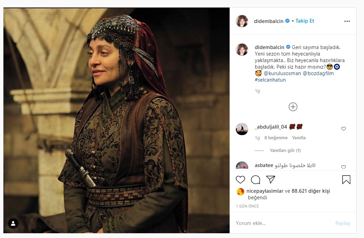364x238 pixels.
Task: Save the post with the bookmark icon
Action: point(346,180)
